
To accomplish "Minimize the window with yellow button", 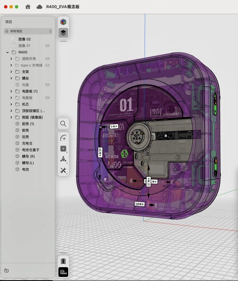I will [x=11, y=7].
